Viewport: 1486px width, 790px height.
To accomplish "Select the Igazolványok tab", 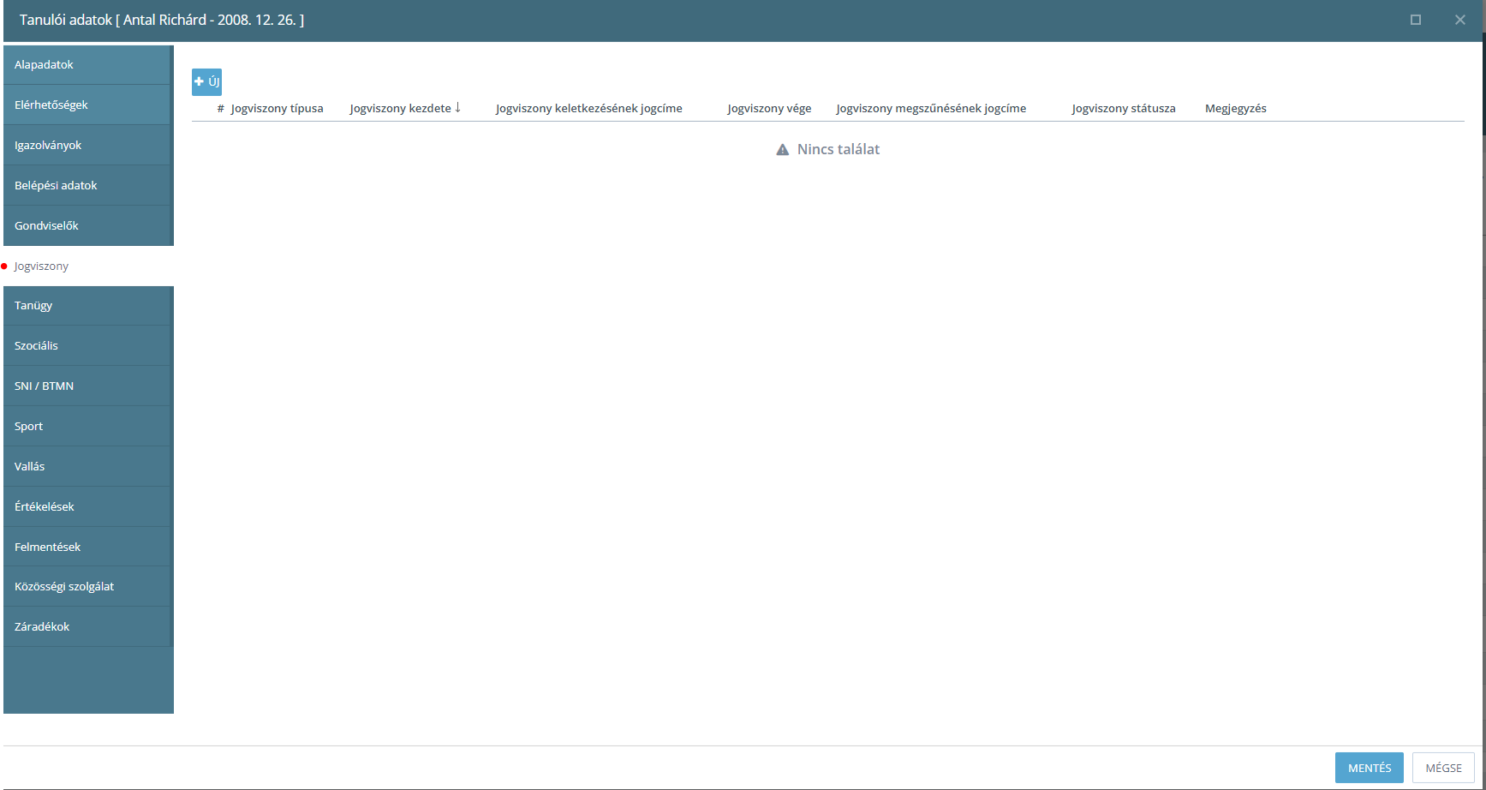I will [x=88, y=146].
